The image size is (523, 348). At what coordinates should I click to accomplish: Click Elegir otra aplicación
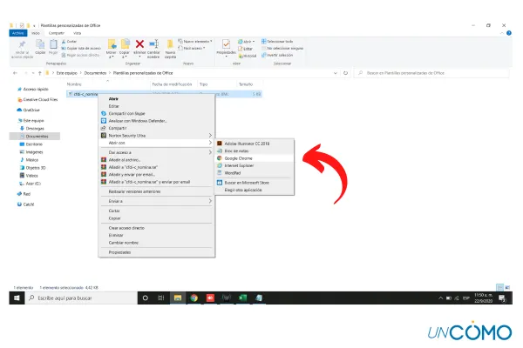coord(247,190)
